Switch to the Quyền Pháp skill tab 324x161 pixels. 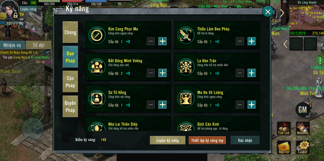(x=70, y=106)
